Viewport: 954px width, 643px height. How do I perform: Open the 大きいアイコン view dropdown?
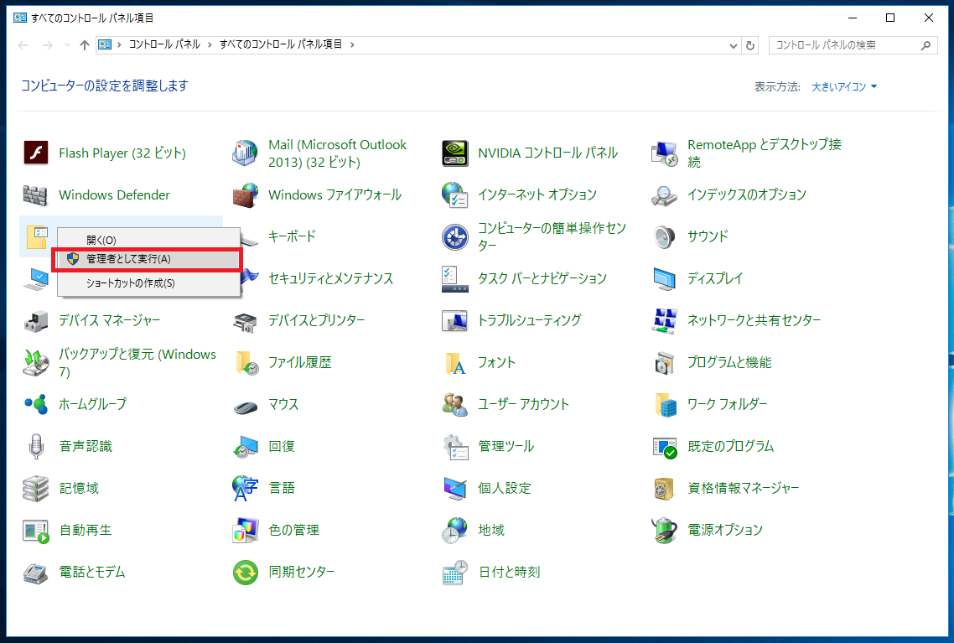[844, 87]
